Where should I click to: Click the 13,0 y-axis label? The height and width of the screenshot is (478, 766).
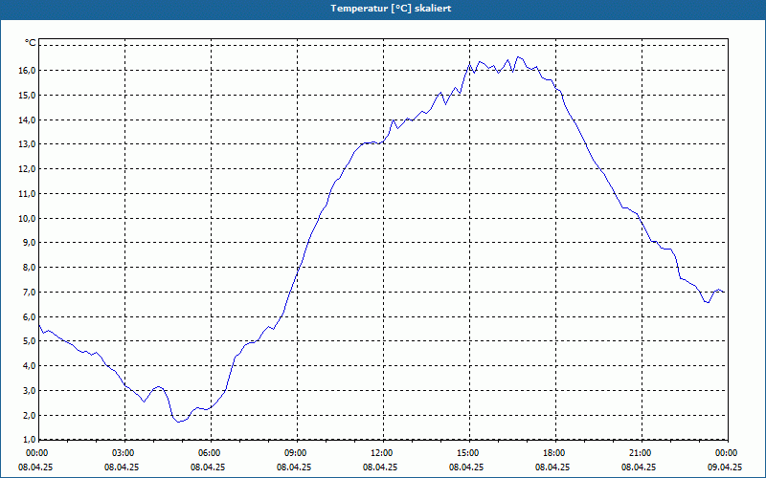[28, 144]
